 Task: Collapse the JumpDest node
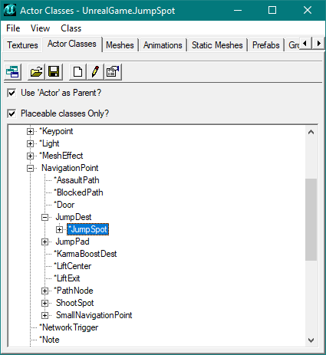(x=44, y=217)
